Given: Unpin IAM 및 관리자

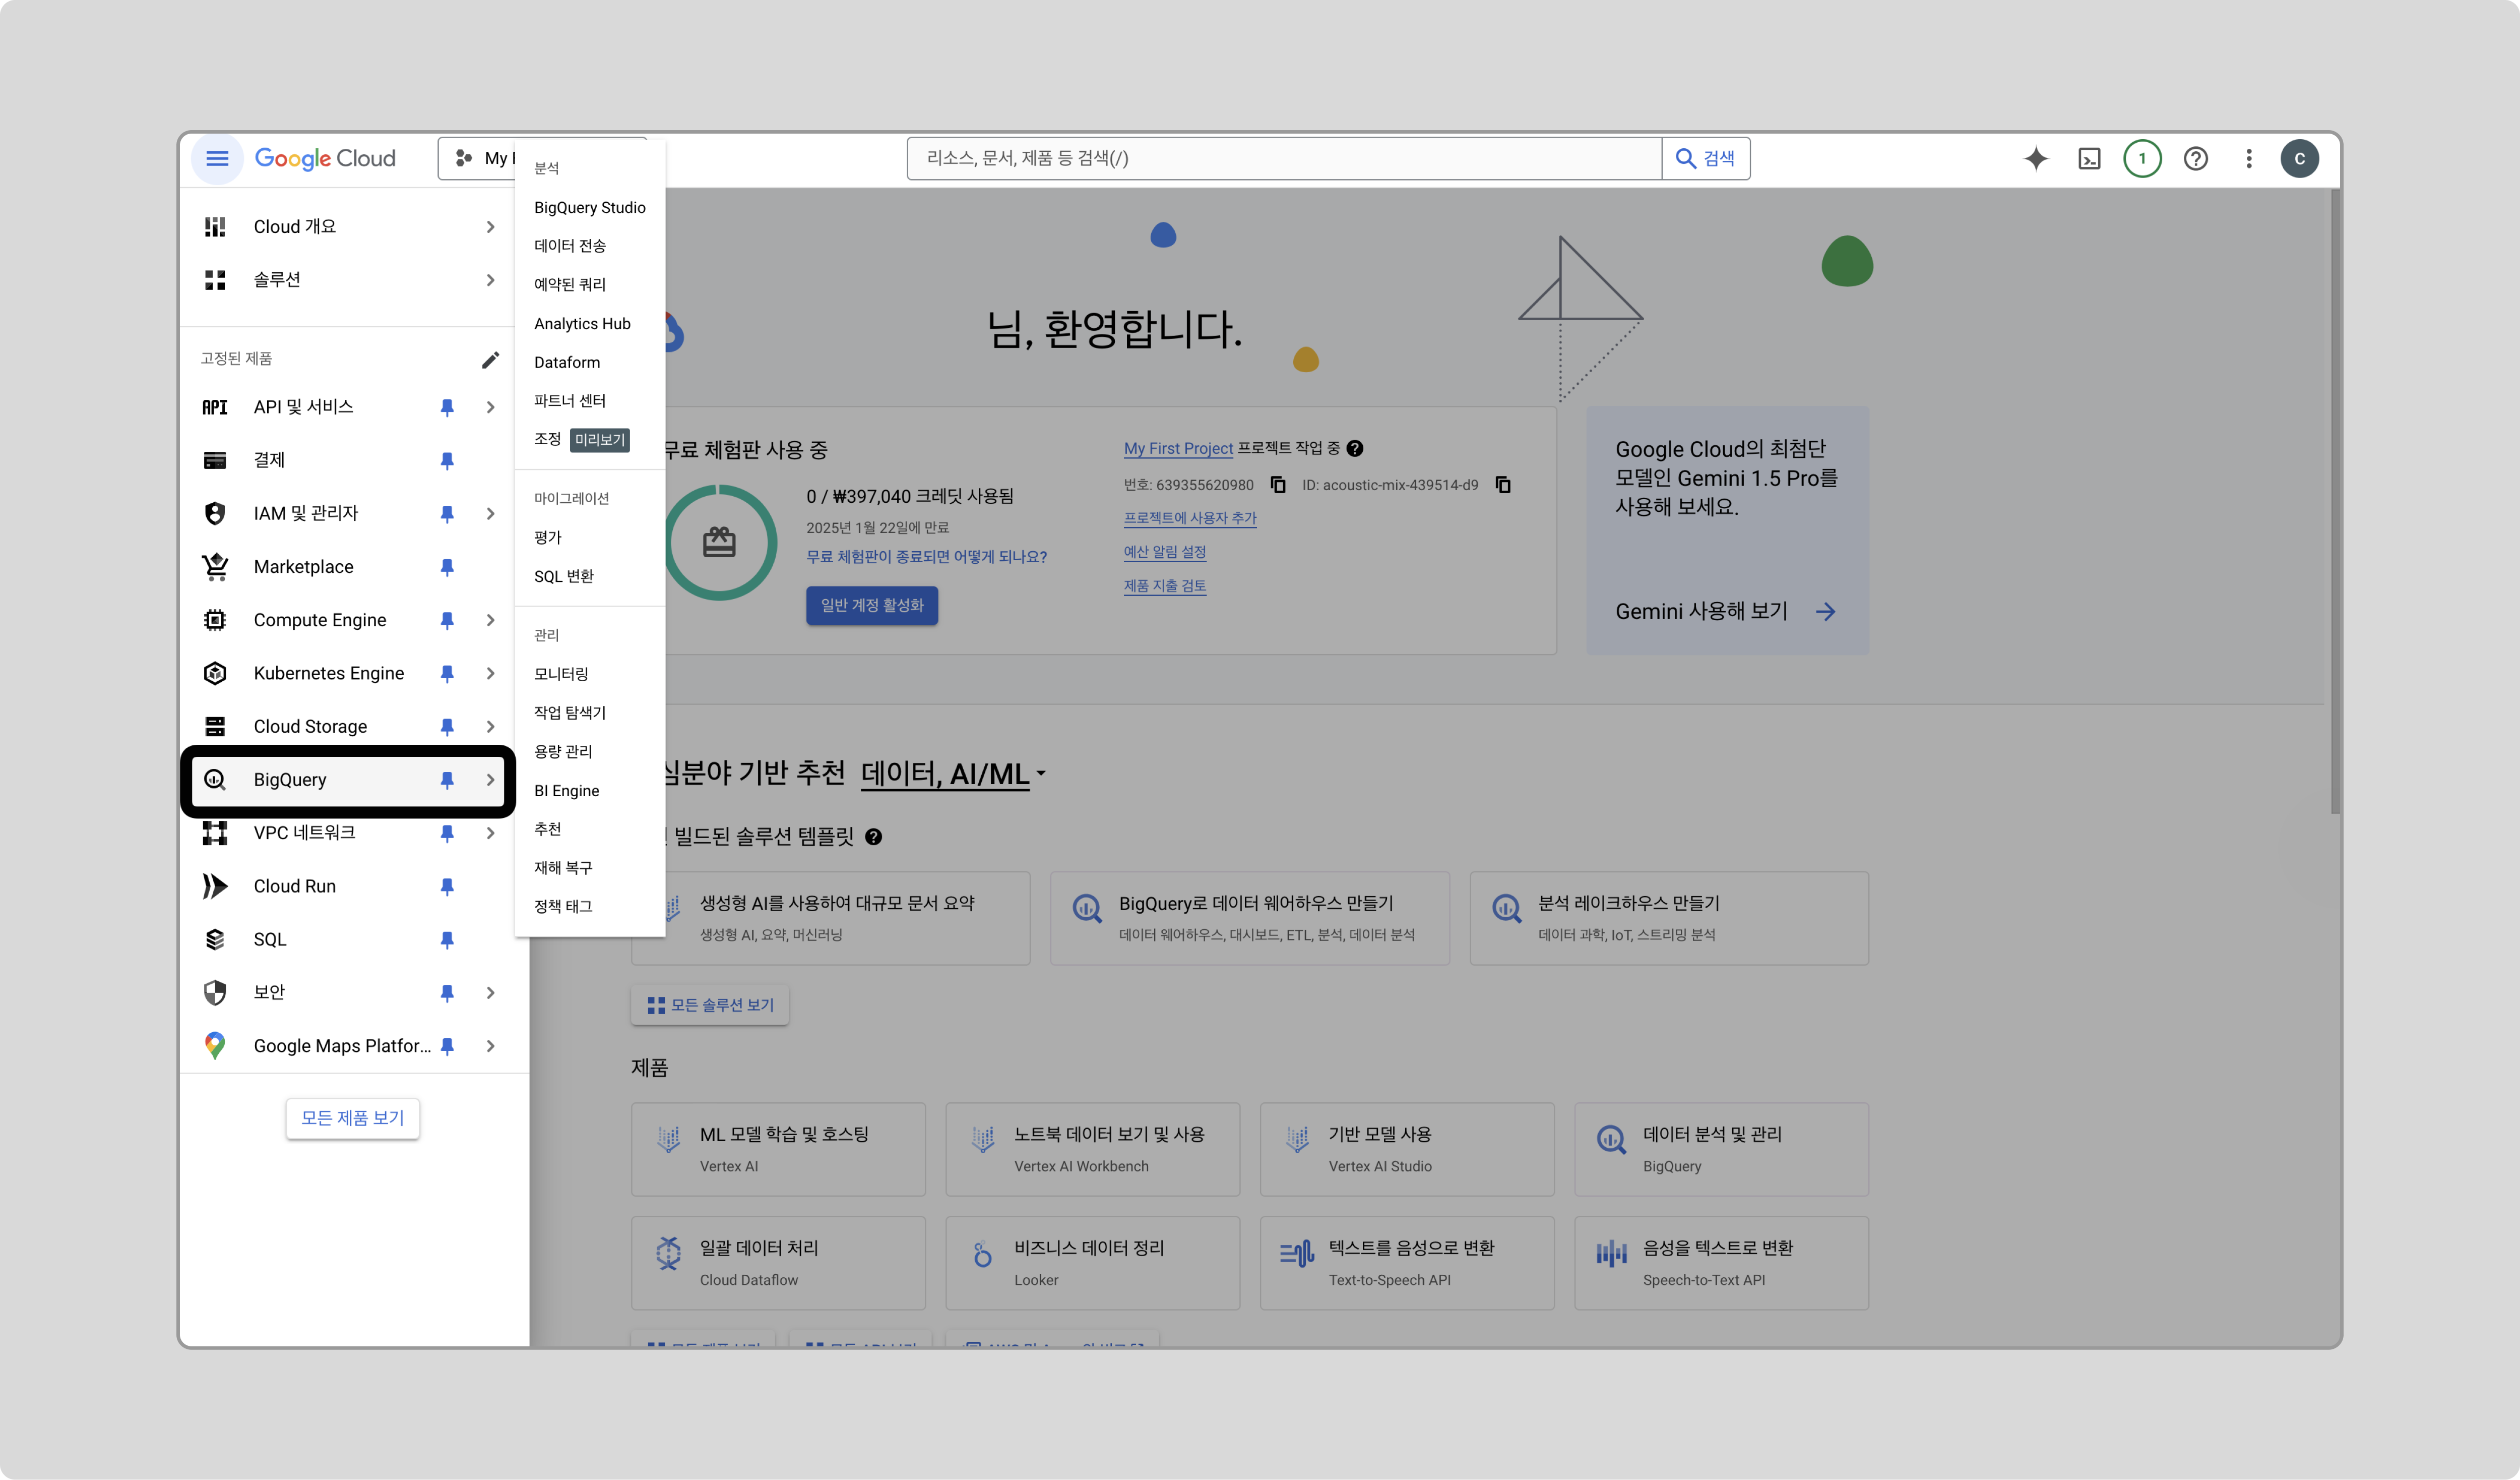Looking at the screenshot, I should click(447, 513).
